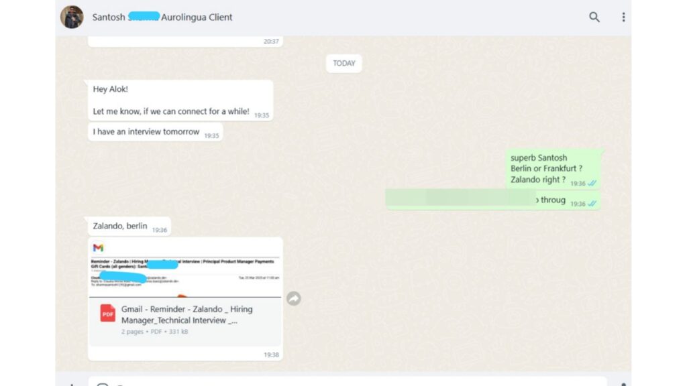Click read ticks on the blurred outgoing message

(x=592, y=204)
